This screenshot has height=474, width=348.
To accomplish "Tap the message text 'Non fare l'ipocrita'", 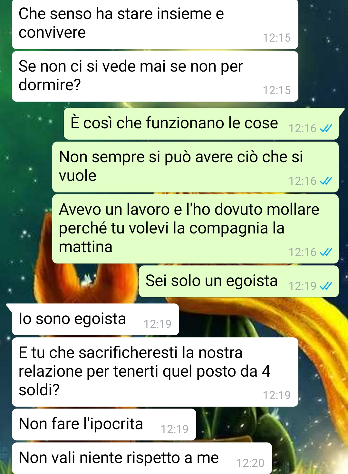I will 81,424.
